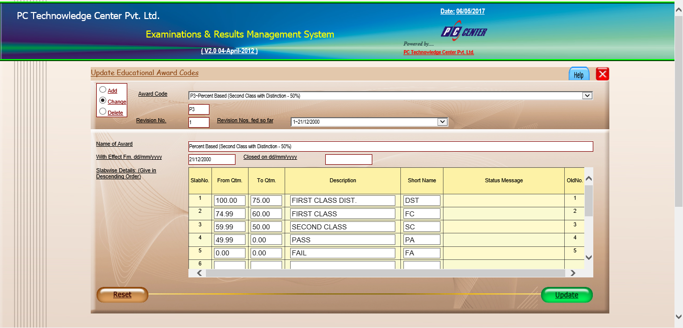This screenshot has width=683, height=328.
Task: Open PC Technowledge Center Pvt. Ltd. link
Action: (438, 53)
